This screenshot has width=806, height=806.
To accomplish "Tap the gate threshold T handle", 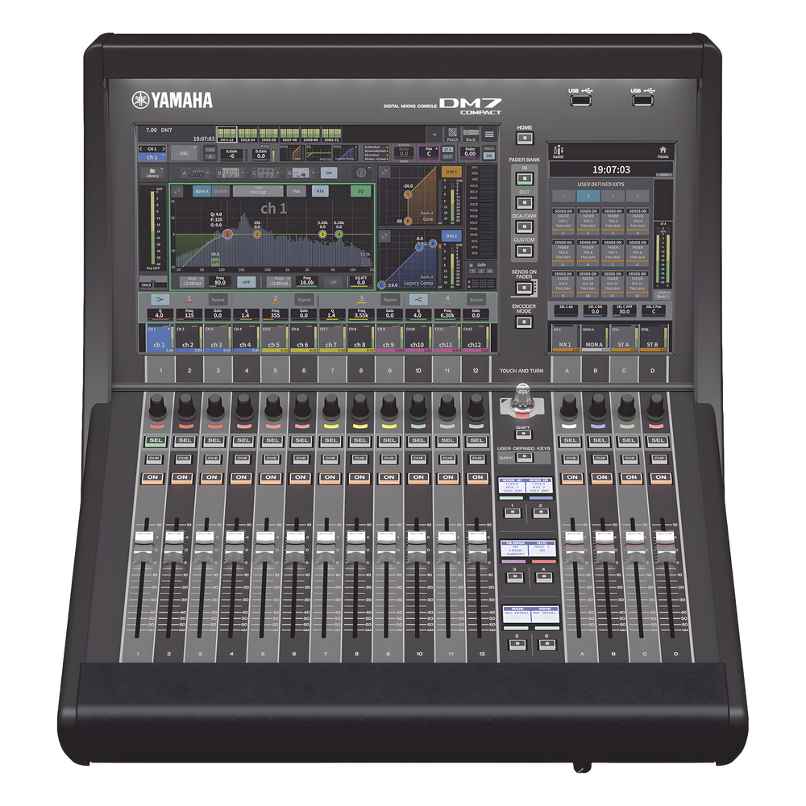I will 408,195.
